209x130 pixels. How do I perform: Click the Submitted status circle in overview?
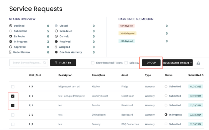10,31
